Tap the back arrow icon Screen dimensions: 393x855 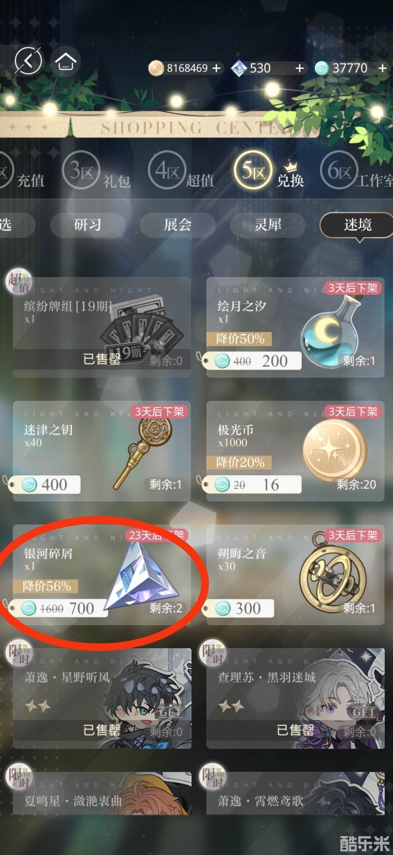[28, 61]
